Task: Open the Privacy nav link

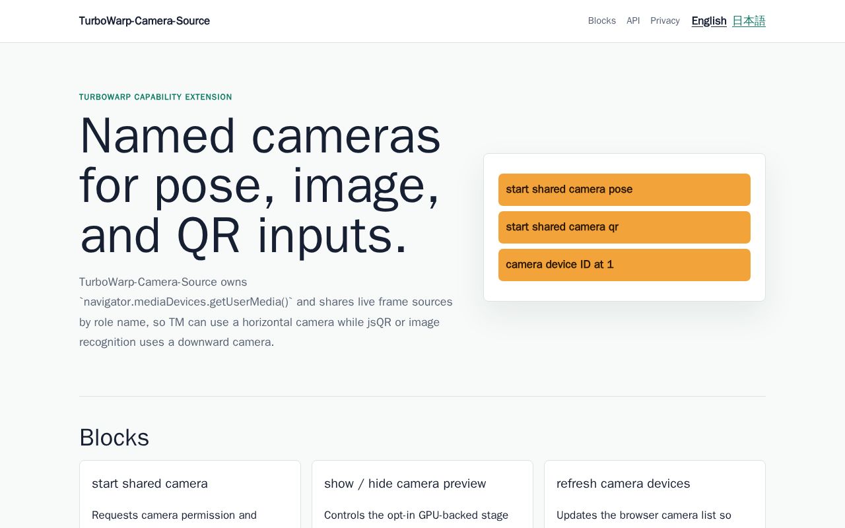Action: pos(665,21)
